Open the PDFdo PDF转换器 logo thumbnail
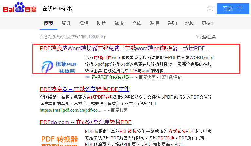251x146 pixels. click(60, 140)
